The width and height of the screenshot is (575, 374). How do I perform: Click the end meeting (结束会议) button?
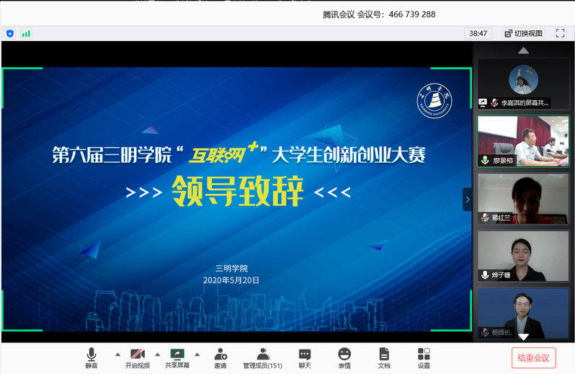click(534, 357)
